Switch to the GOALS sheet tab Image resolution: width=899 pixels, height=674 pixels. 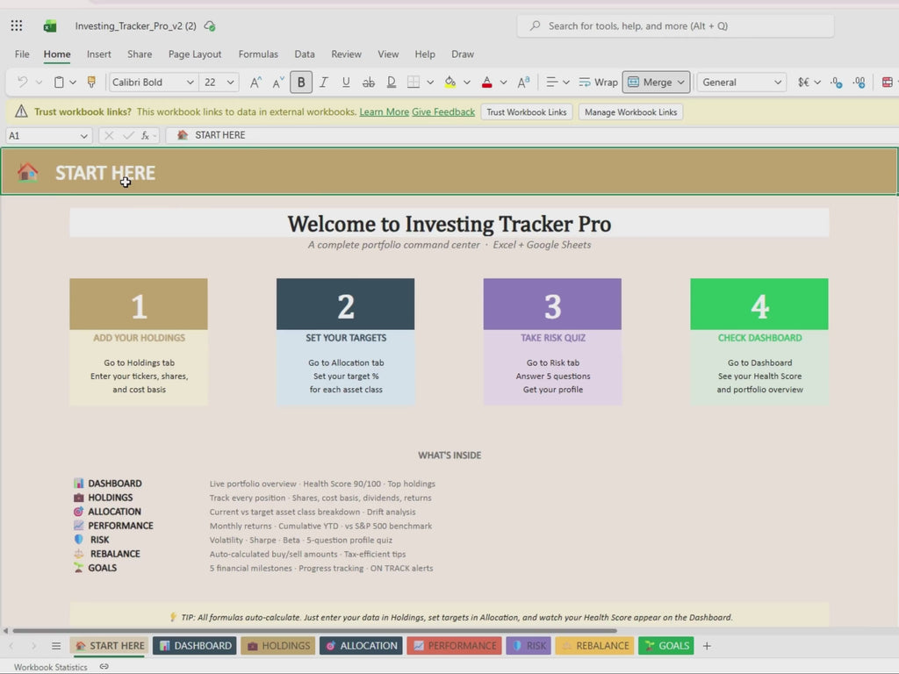[666, 645]
